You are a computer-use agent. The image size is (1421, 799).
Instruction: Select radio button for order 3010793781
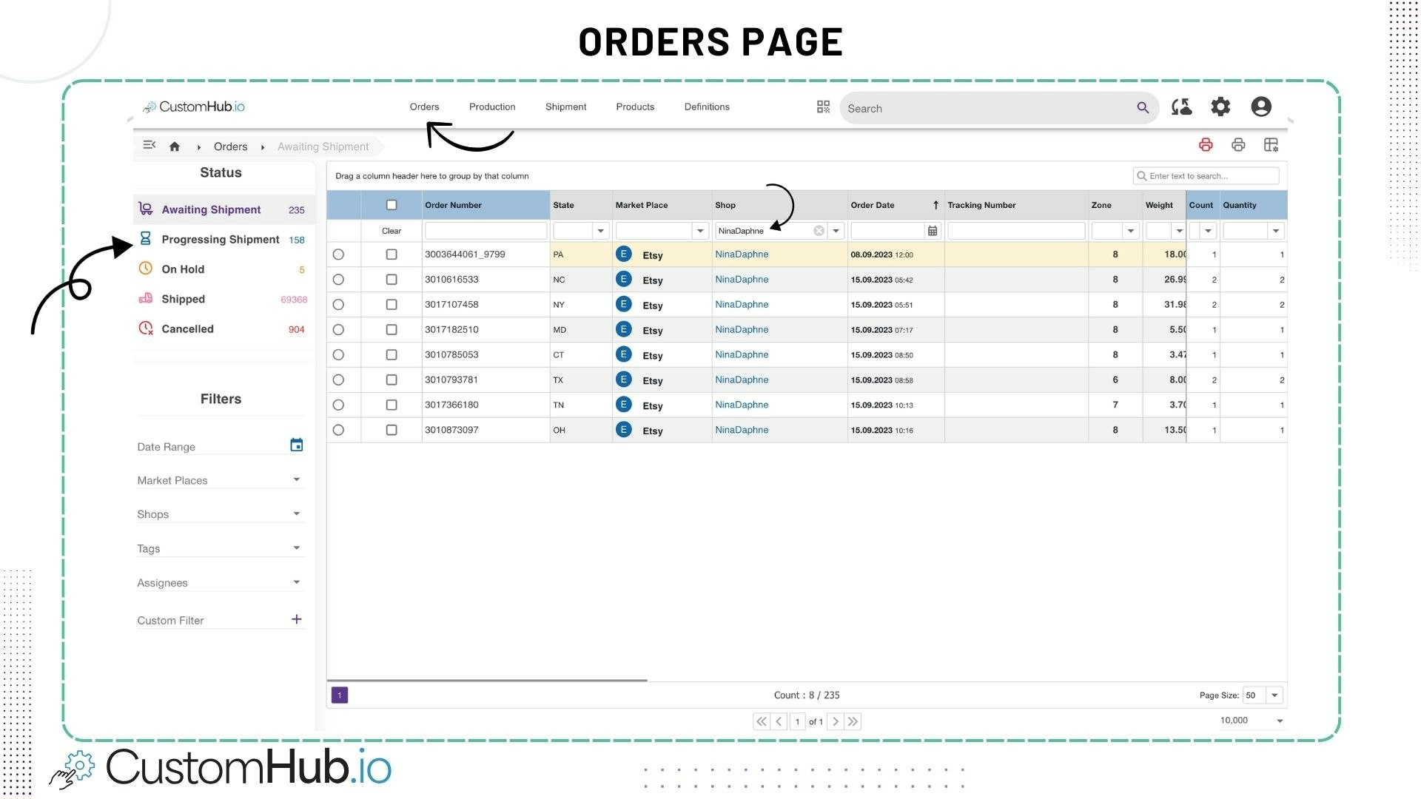click(338, 380)
